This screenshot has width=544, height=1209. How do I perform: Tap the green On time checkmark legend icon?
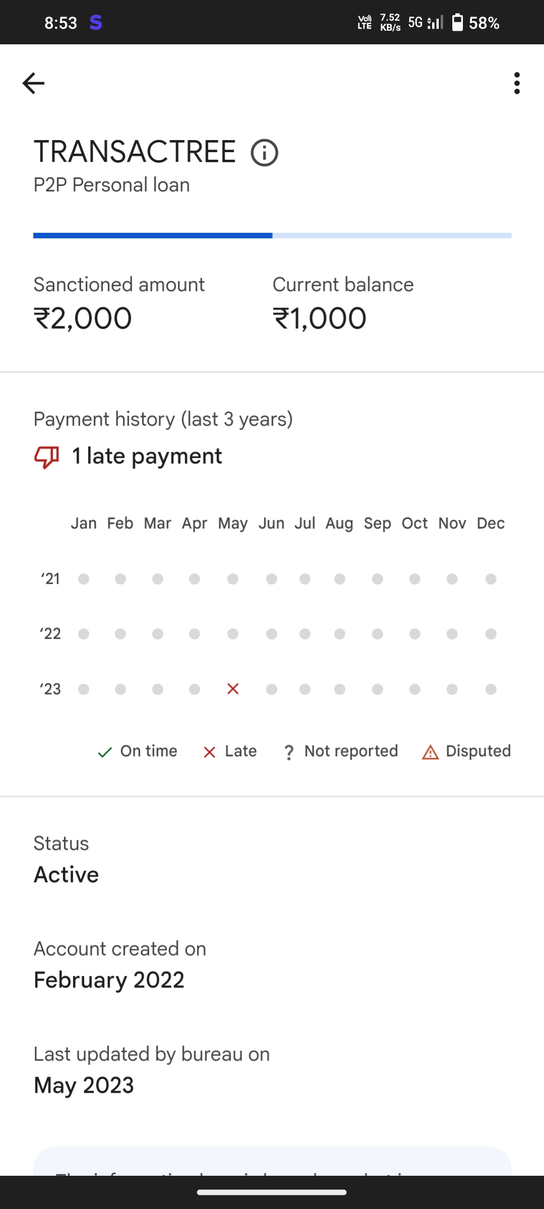click(x=105, y=753)
